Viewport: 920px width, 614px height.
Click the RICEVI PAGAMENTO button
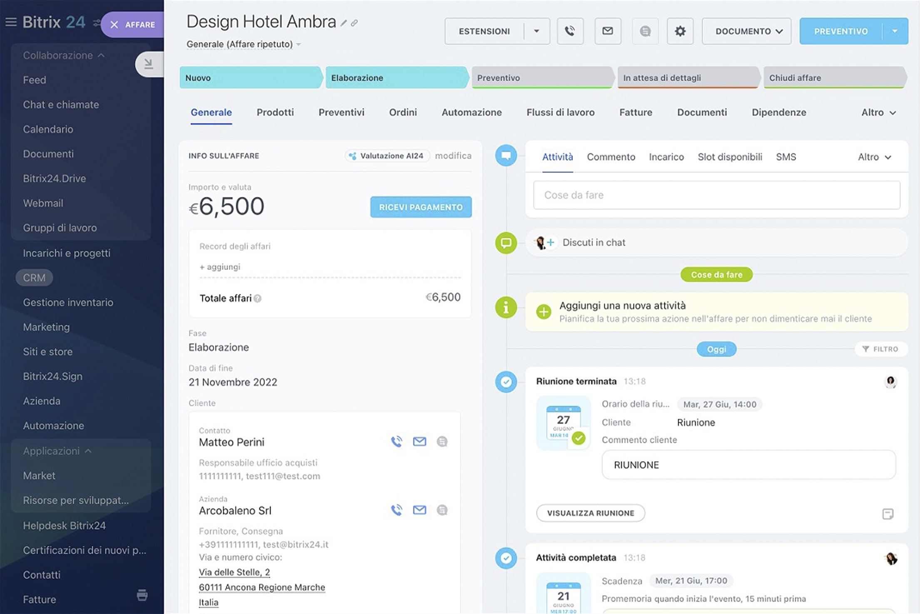pos(421,207)
